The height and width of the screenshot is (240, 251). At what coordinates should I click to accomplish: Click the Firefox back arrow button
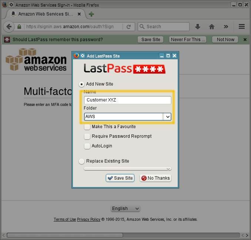point(9,27)
